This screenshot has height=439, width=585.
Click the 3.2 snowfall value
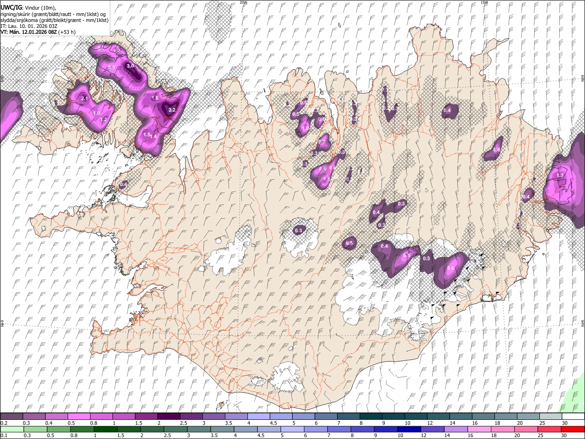click(172, 110)
